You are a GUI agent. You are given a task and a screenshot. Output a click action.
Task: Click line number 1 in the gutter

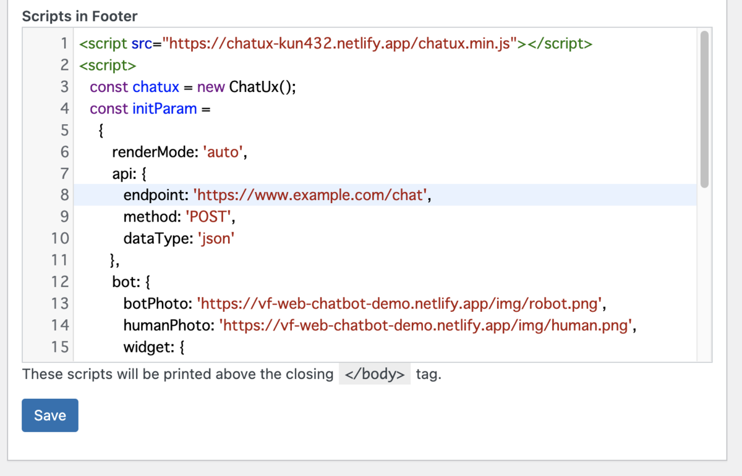point(64,44)
